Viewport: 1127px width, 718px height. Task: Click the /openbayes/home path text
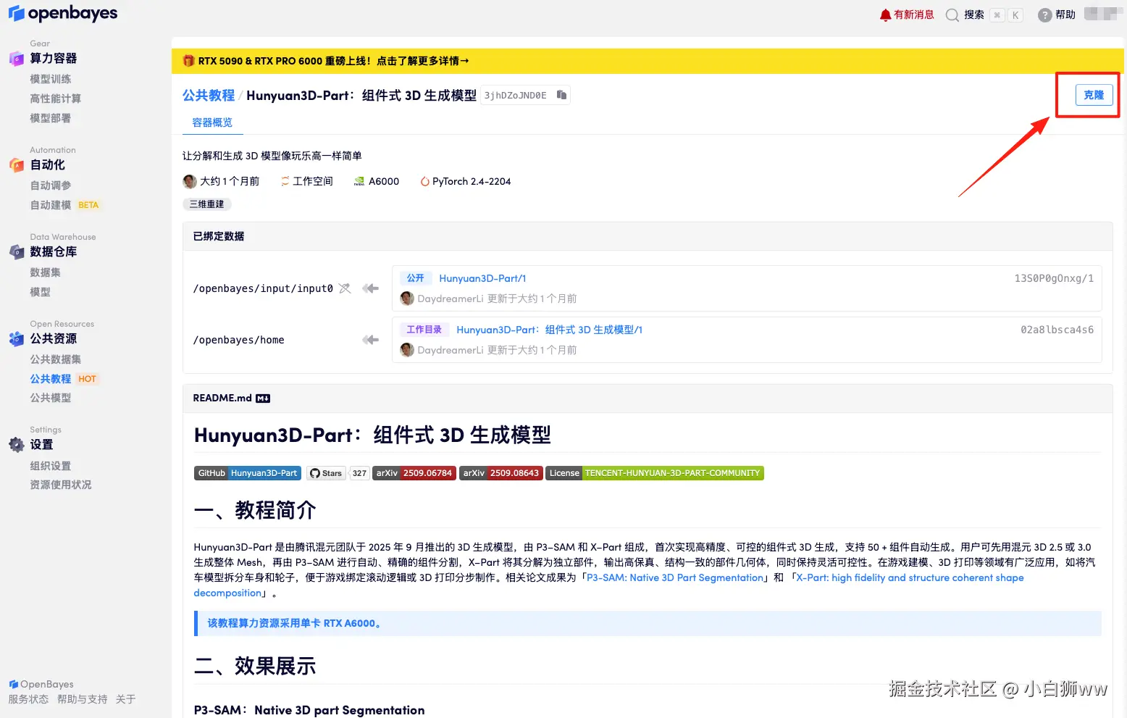click(x=239, y=340)
